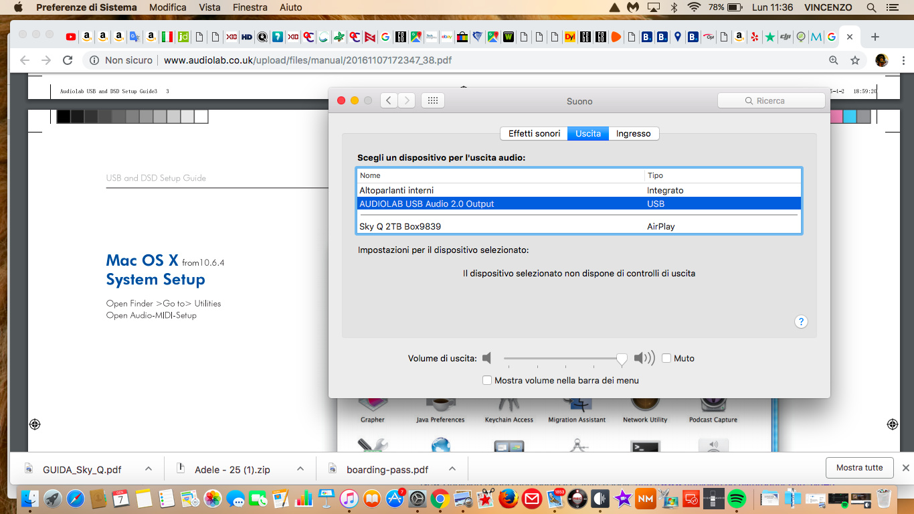Open Finder from the Dock
This screenshot has height=514, width=914.
click(x=29, y=499)
